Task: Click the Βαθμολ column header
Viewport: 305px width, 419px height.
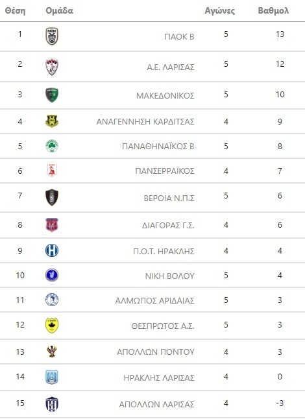Action: point(273,10)
